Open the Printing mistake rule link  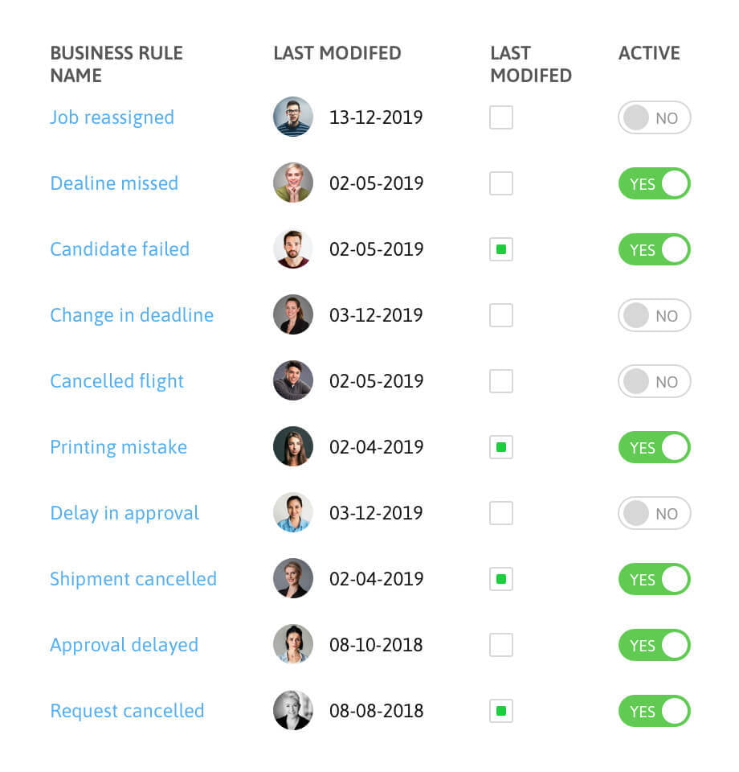click(x=118, y=447)
